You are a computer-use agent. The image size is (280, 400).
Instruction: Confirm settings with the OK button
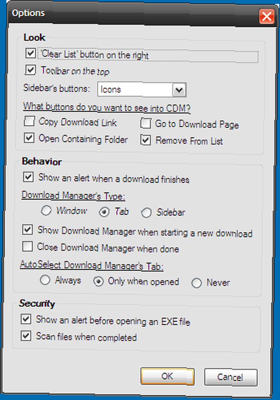[167, 376]
